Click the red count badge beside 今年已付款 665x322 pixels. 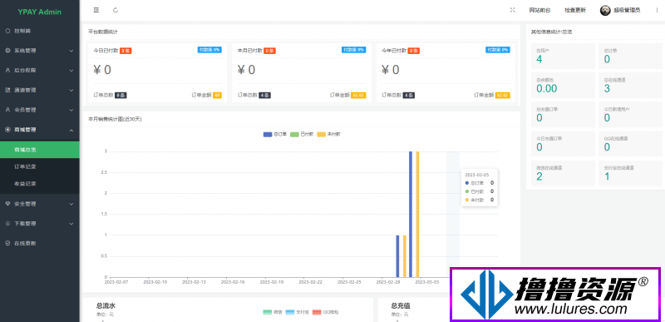[x=413, y=51]
